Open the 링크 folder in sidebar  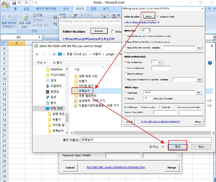pyautogui.click(x=51, y=97)
